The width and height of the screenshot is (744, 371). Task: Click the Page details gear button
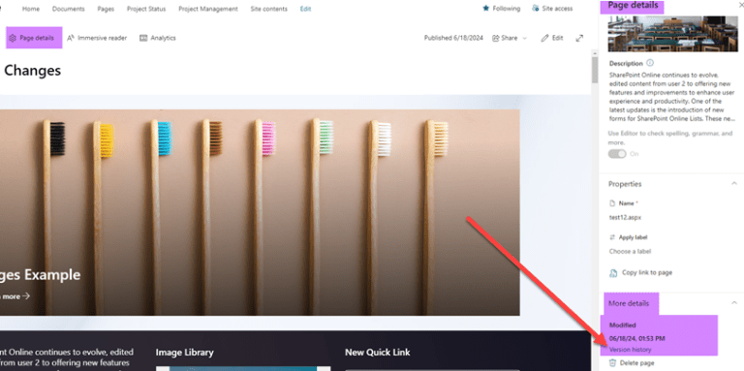(x=34, y=38)
